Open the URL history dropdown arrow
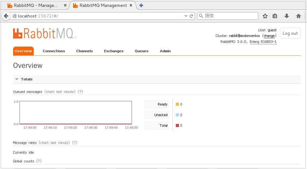 [x=186, y=16]
